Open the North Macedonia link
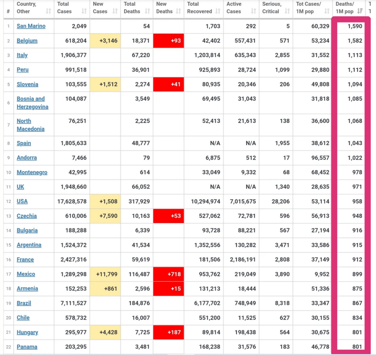 pyautogui.click(x=30, y=125)
